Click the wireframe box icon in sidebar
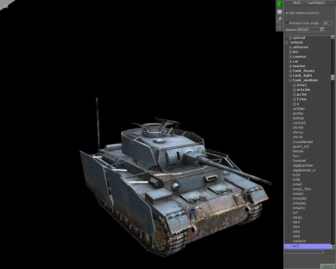 pos(280,27)
